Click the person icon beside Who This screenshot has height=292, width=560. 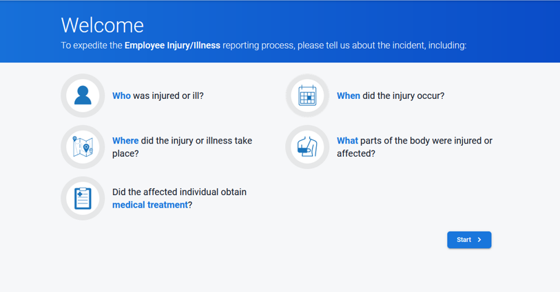coord(83,96)
